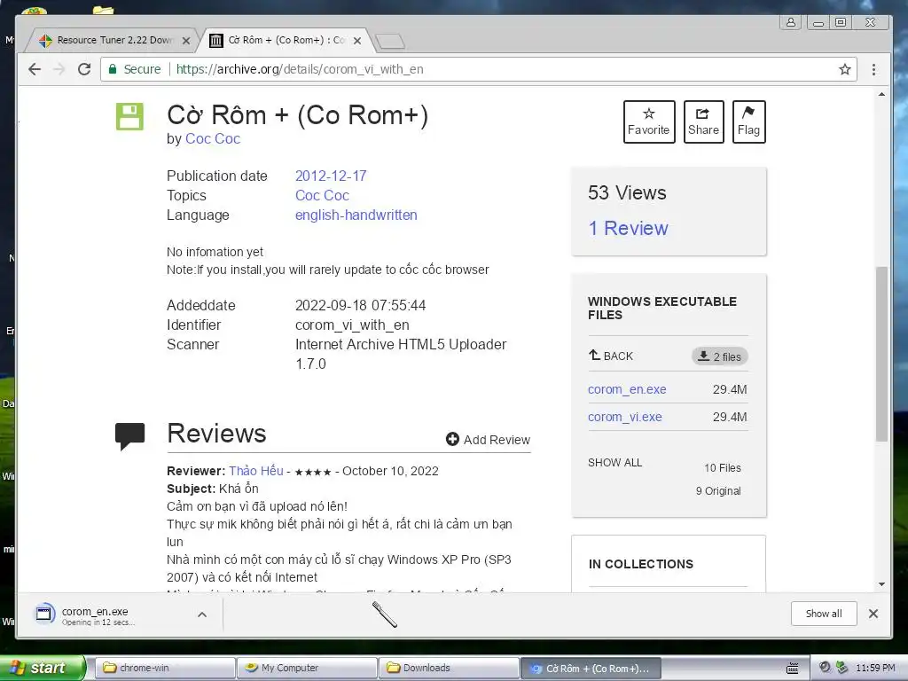Screen dimensions: 908x681
Task: Click the keyboard icon in the taskbar
Action: 793,669
